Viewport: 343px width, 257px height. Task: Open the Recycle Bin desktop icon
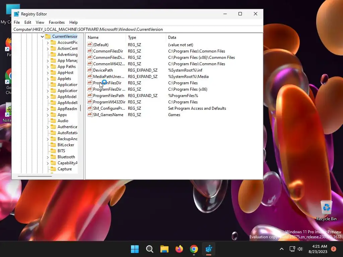[x=326, y=210]
